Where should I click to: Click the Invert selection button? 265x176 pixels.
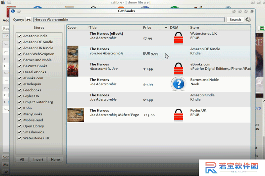point(38,159)
